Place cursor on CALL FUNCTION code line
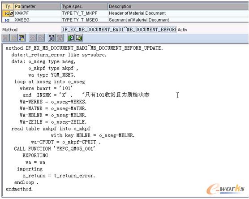 [x=55, y=149]
